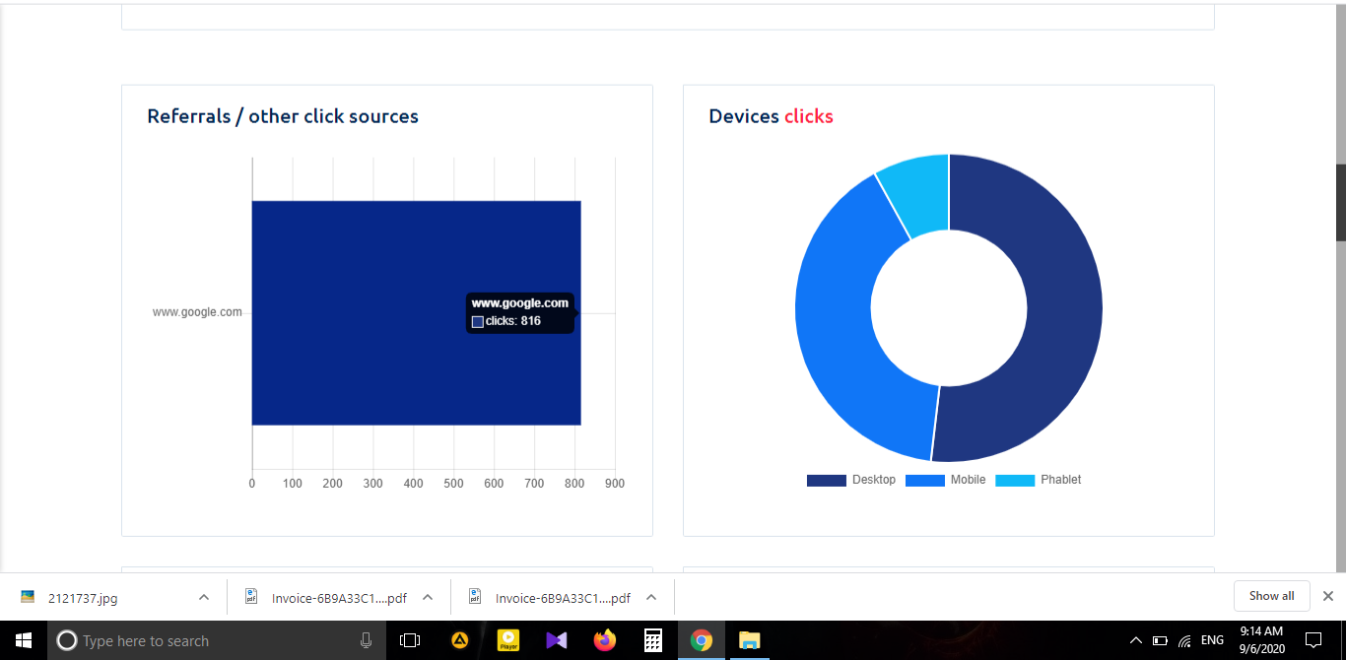Click Show all downloads button

[1271, 596]
